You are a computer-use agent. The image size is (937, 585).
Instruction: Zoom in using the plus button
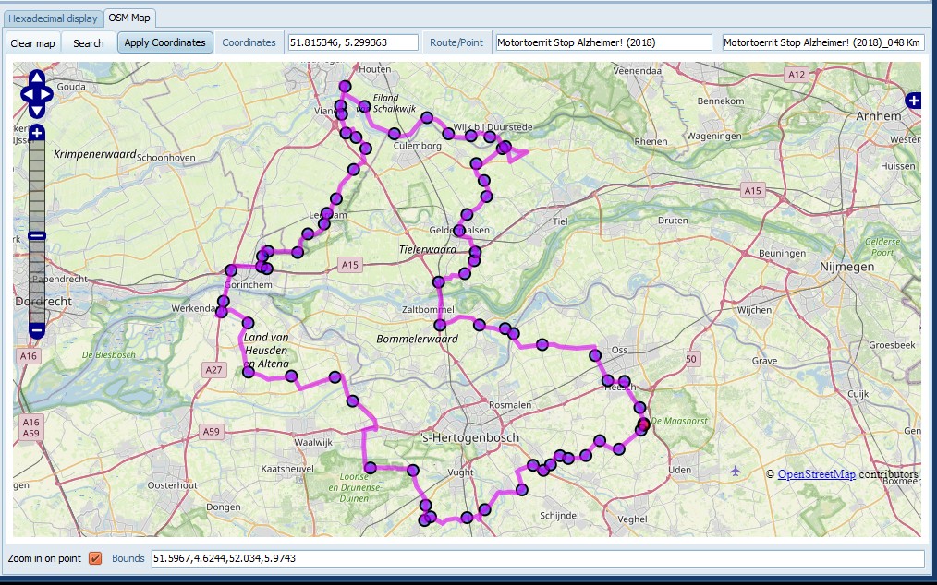tap(37, 134)
